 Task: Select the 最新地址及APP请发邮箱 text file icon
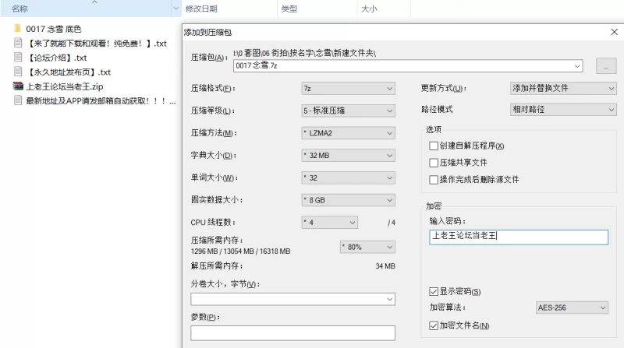[17, 100]
